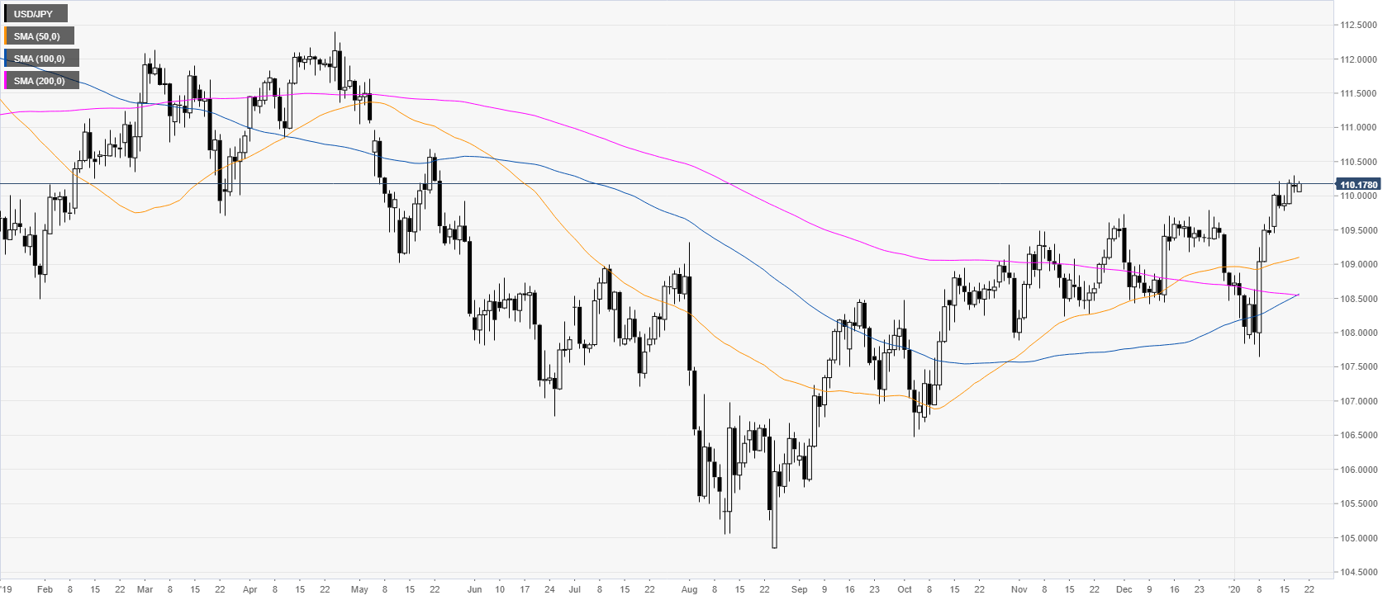
Task: Click the Oct label on time axis
Action: pyautogui.click(x=905, y=589)
